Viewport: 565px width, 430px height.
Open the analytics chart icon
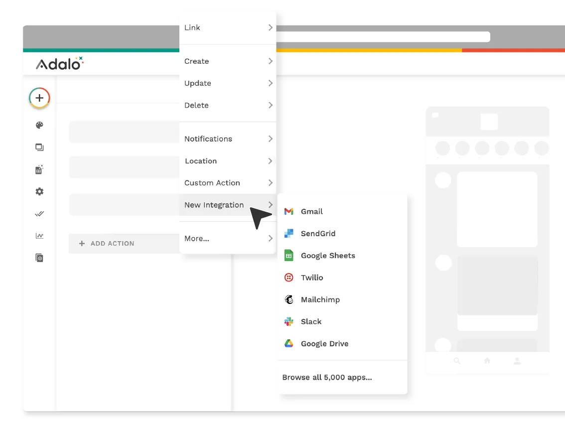(39, 236)
